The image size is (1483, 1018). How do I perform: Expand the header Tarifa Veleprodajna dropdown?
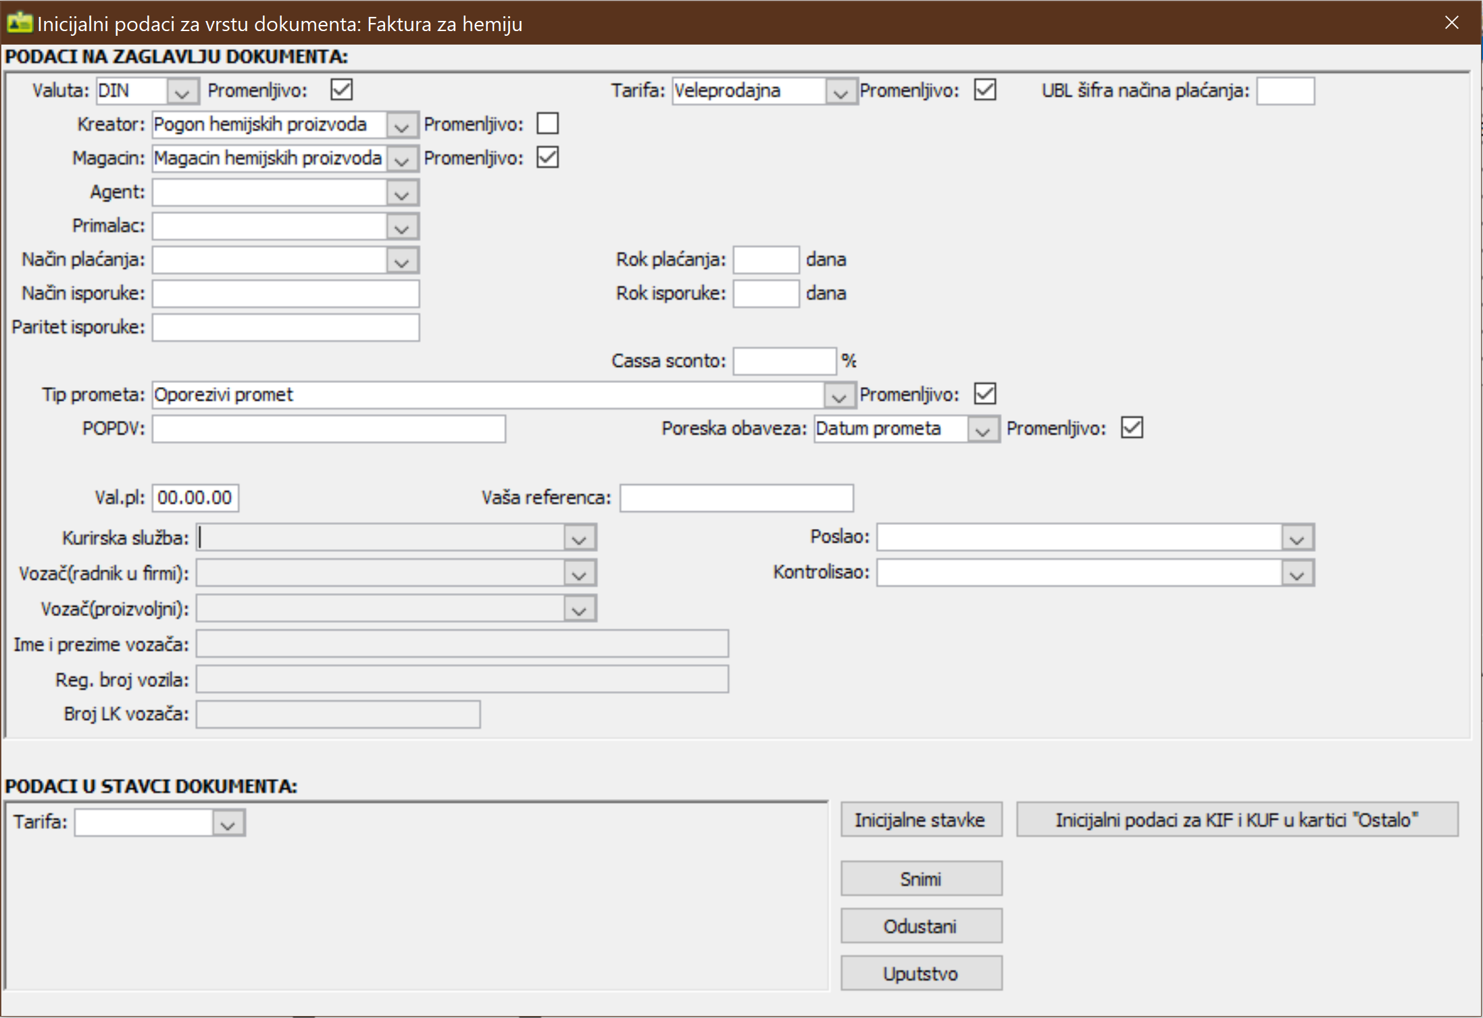tap(840, 91)
